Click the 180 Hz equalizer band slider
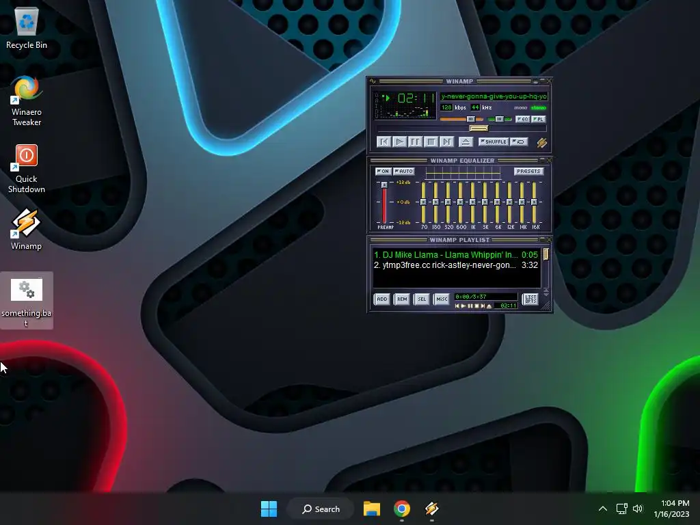The image size is (700, 525). coord(435,202)
